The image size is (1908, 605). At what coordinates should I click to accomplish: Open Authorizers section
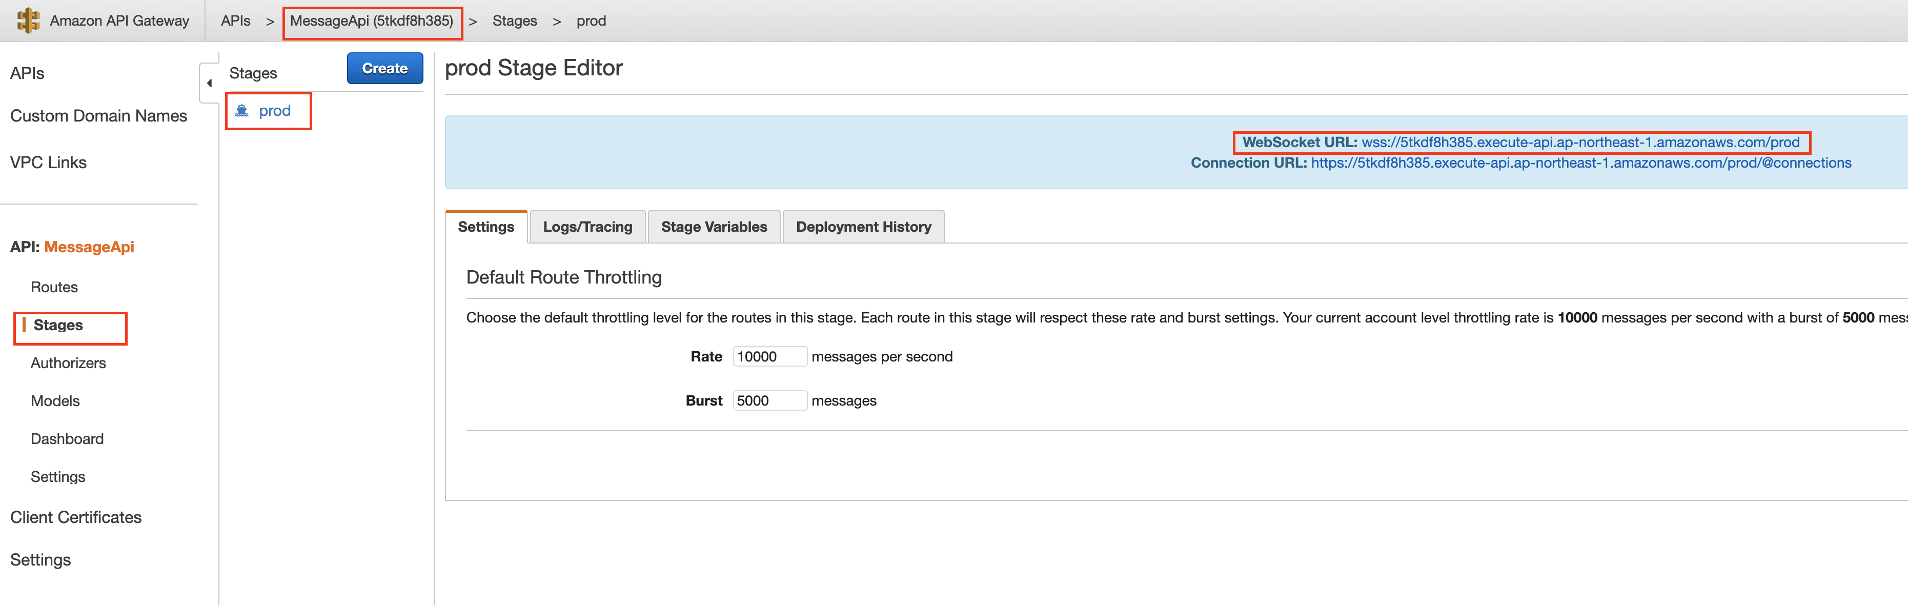[68, 363]
